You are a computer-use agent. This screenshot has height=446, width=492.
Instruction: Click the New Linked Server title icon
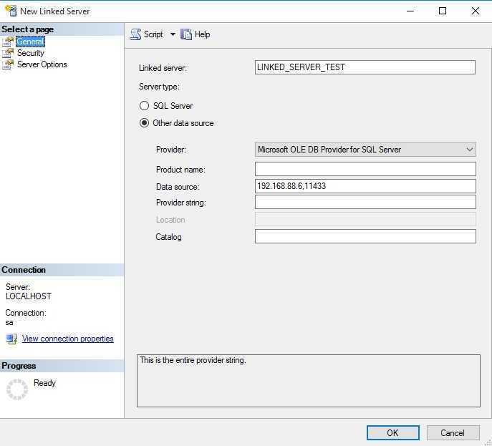coord(11,11)
